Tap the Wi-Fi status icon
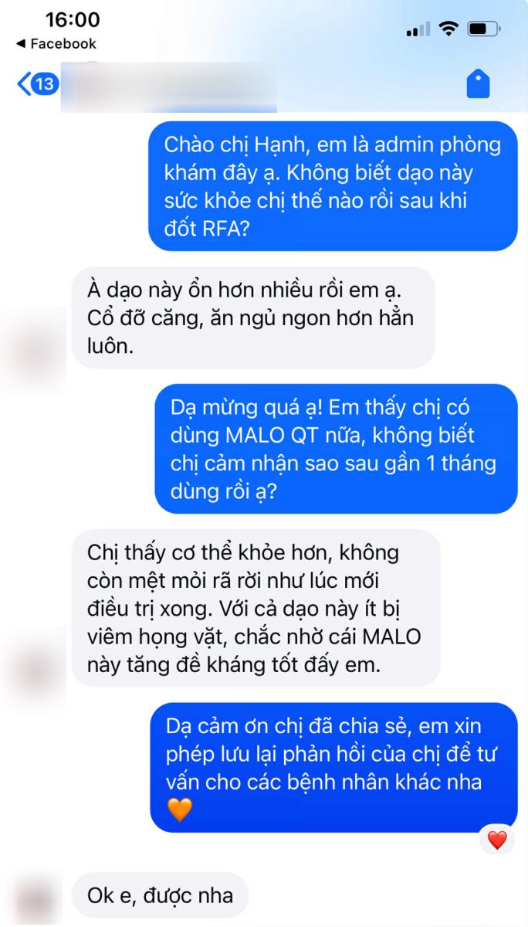528x927 pixels. [x=448, y=29]
